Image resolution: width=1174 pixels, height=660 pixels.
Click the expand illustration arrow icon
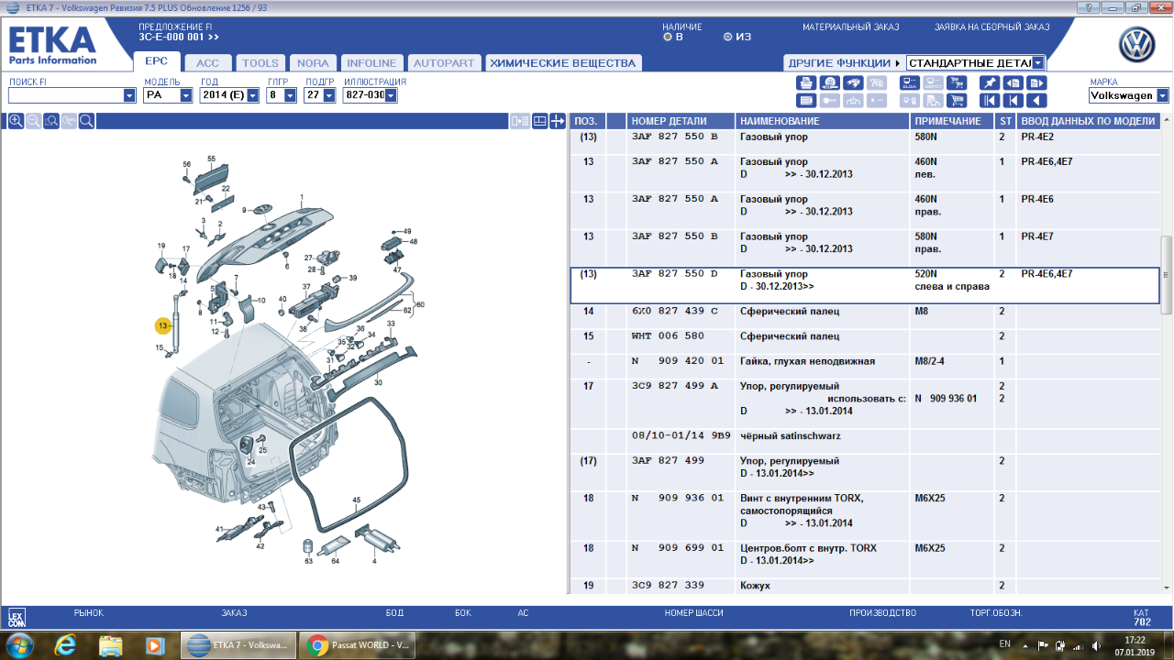click(557, 121)
